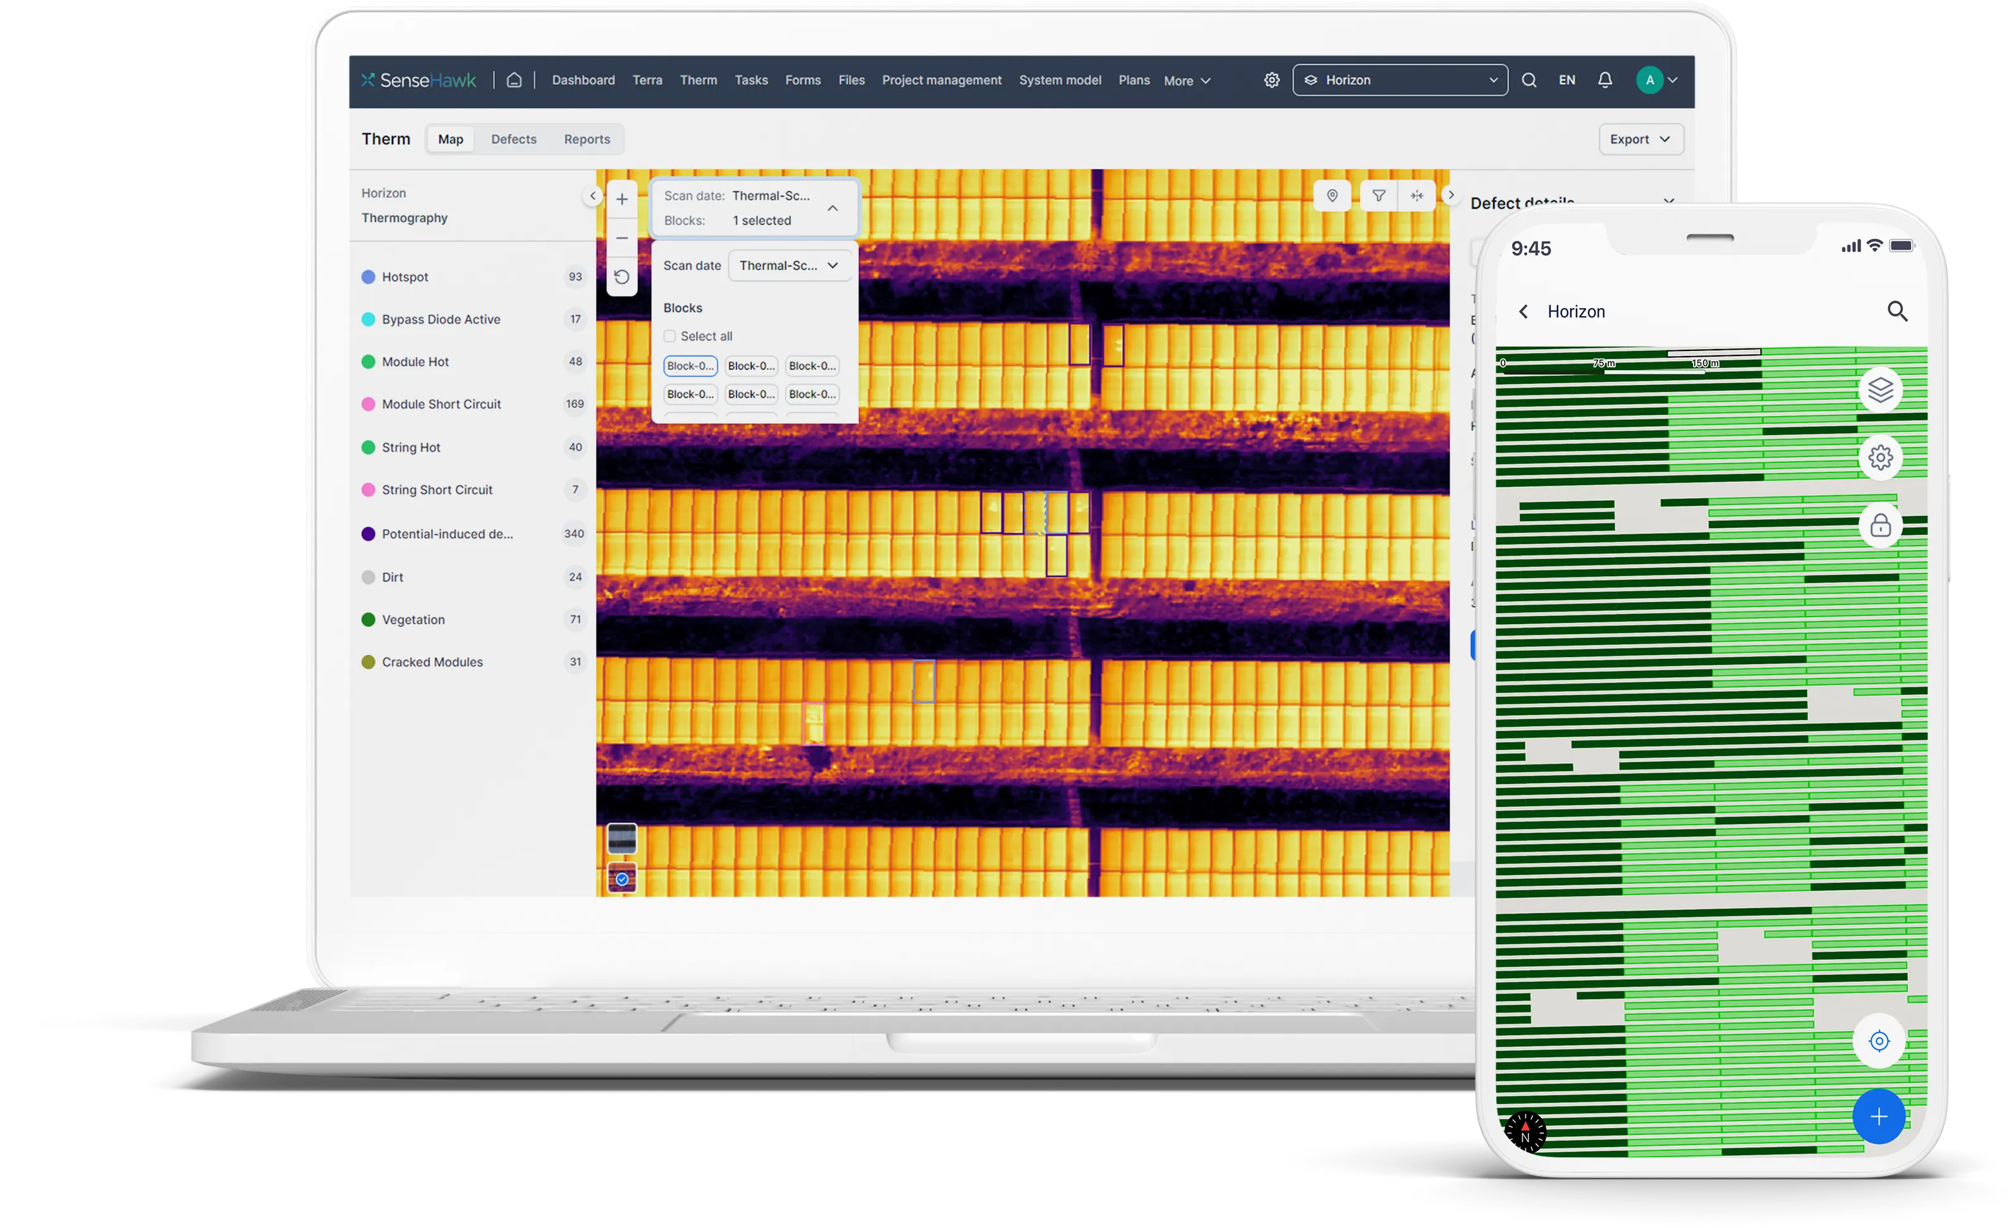Open the Horizon project dropdown

point(1400,80)
